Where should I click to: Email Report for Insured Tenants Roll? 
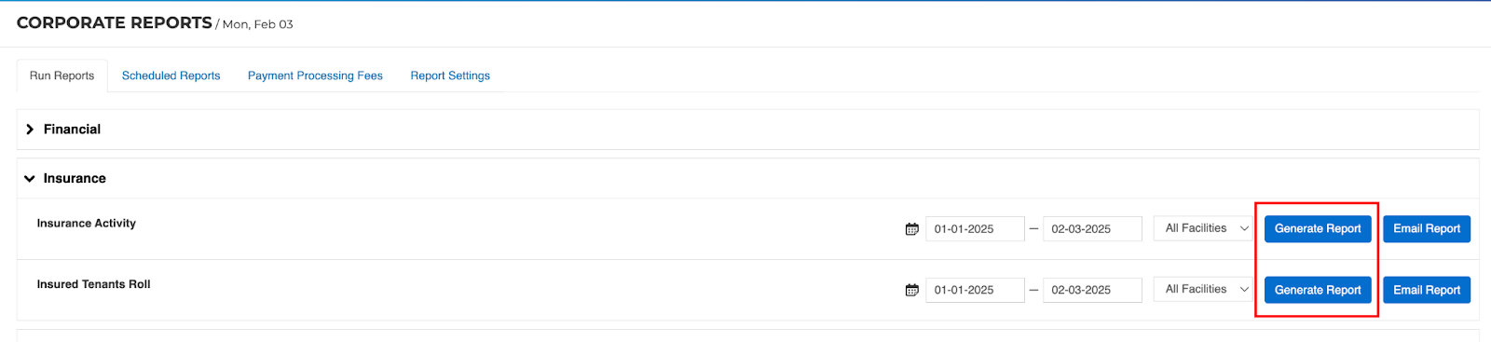(1427, 290)
